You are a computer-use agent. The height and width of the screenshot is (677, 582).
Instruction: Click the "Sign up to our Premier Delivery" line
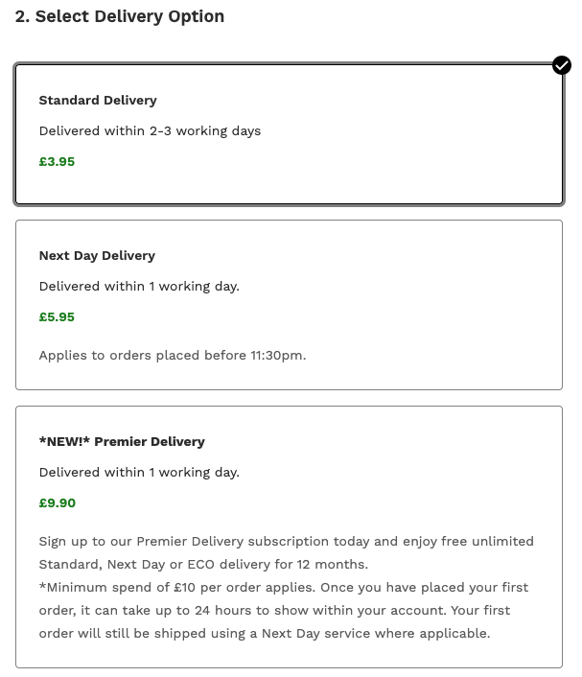coord(286,541)
